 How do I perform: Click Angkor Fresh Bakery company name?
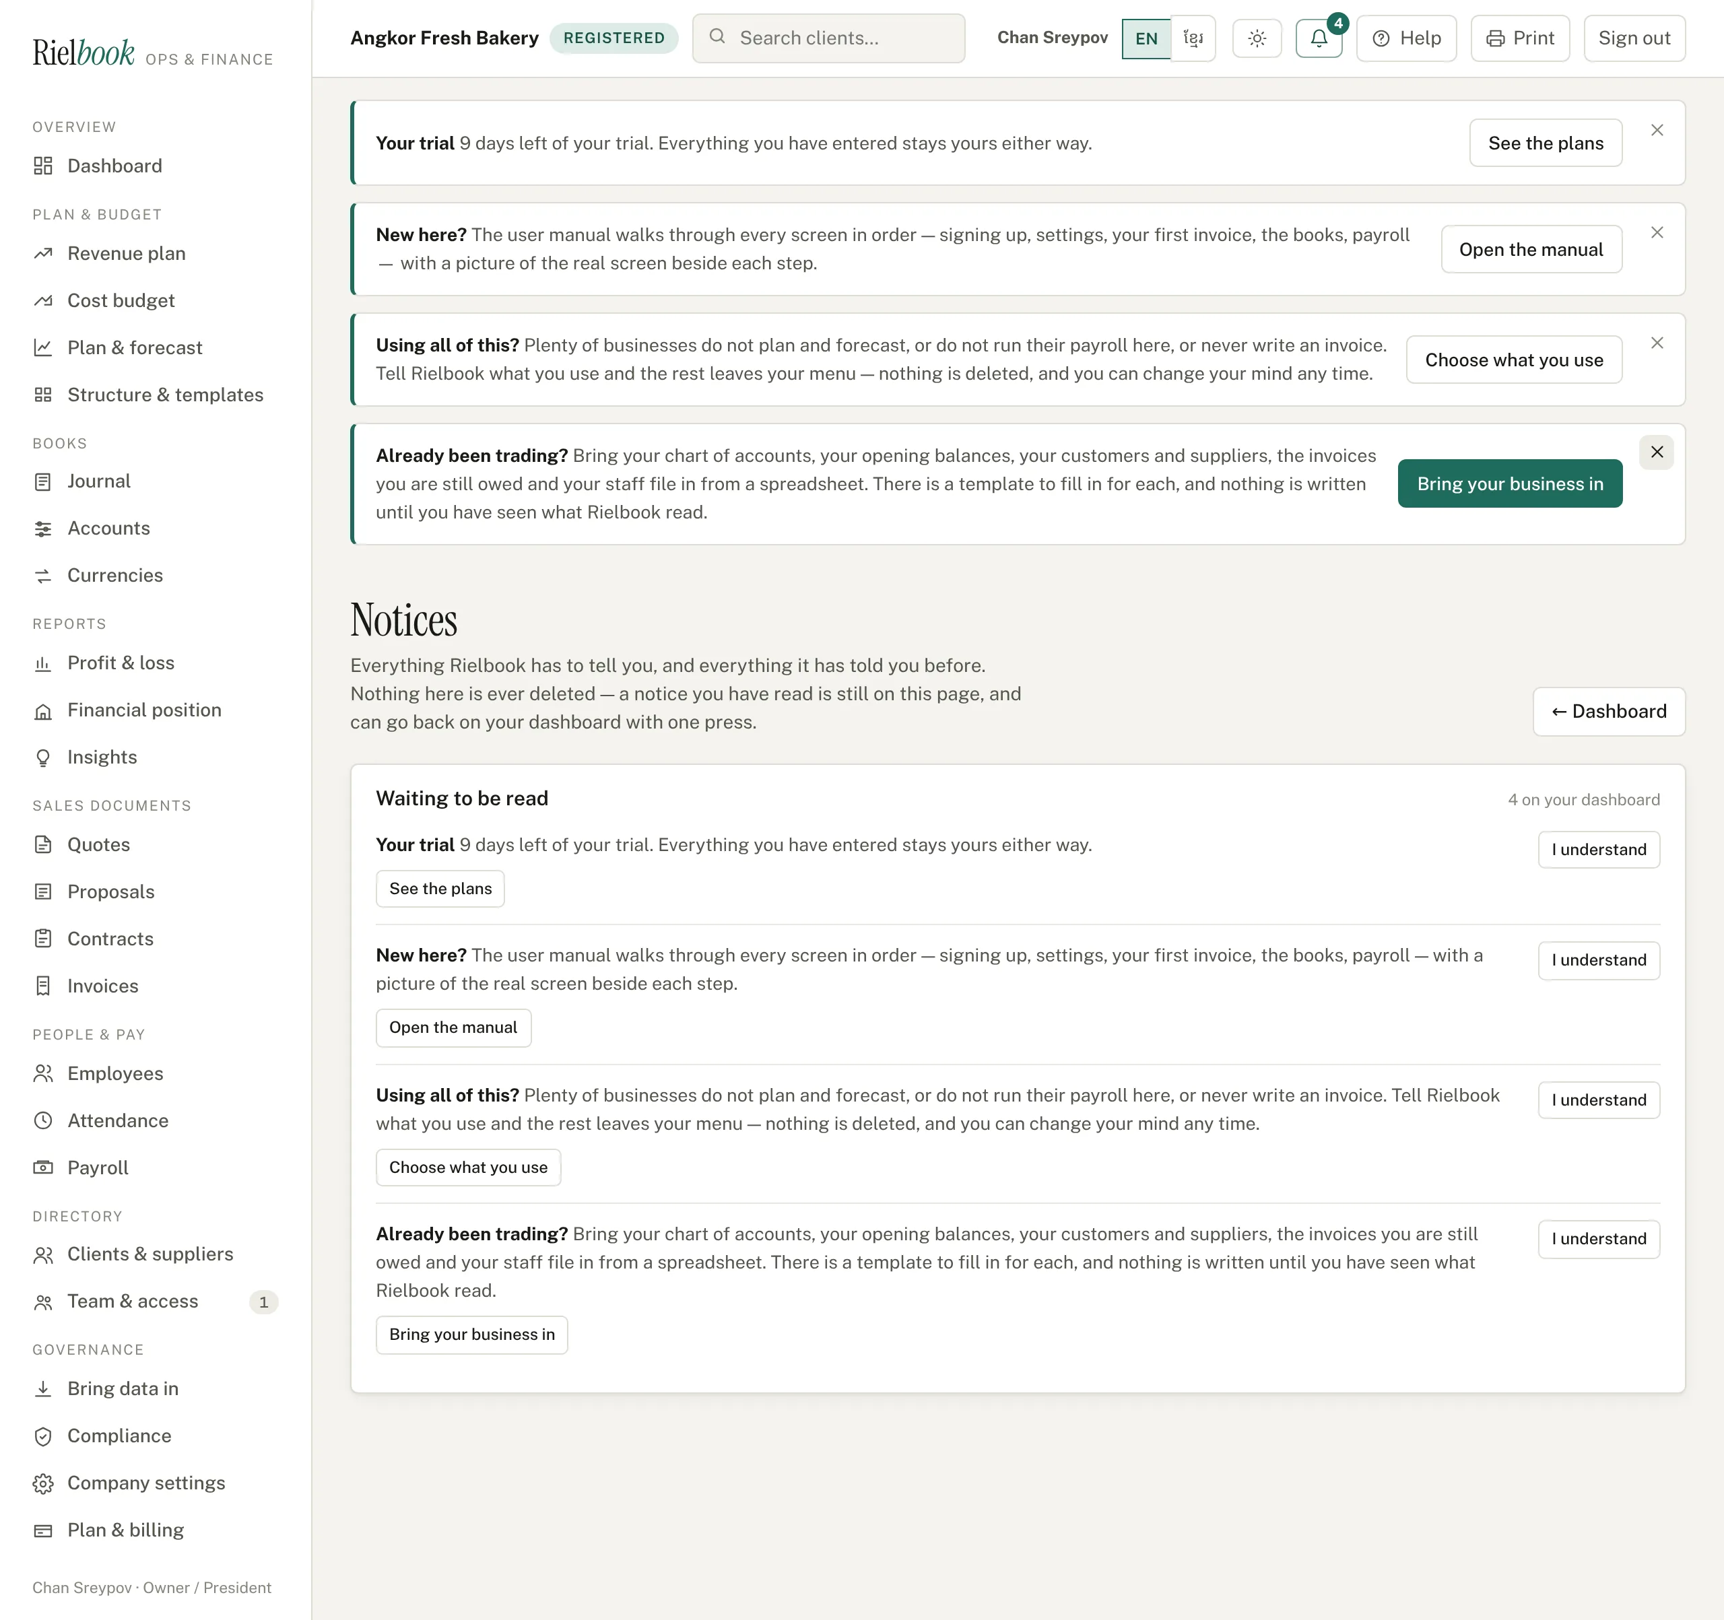pos(444,38)
